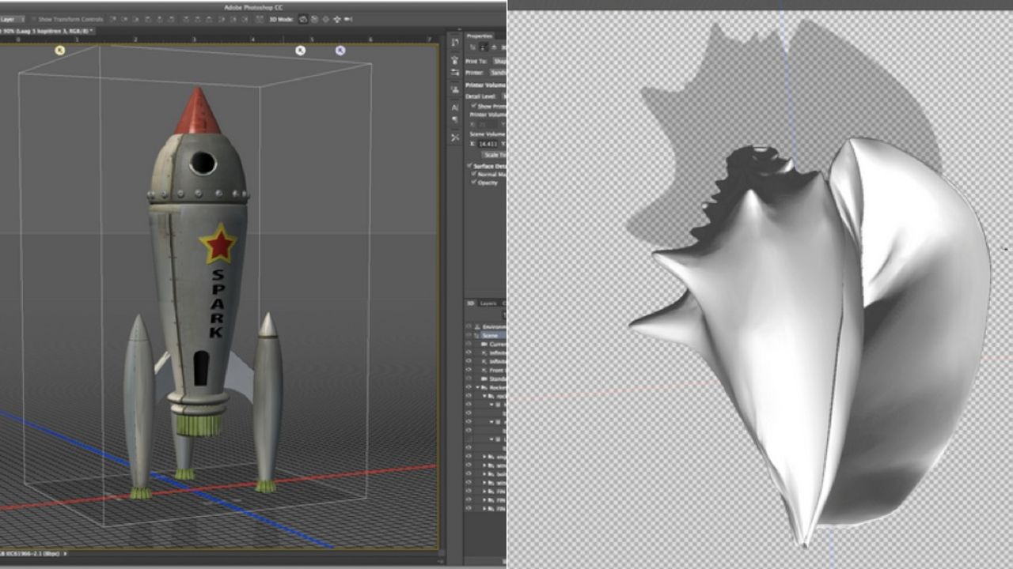1013x569 pixels.
Task: Select the Properties panel tab
Action: [x=480, y=36]
